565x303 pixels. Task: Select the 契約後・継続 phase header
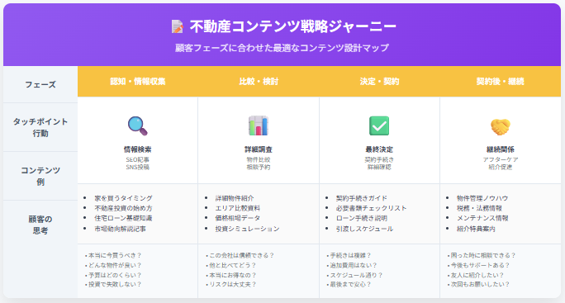(500, 82)
